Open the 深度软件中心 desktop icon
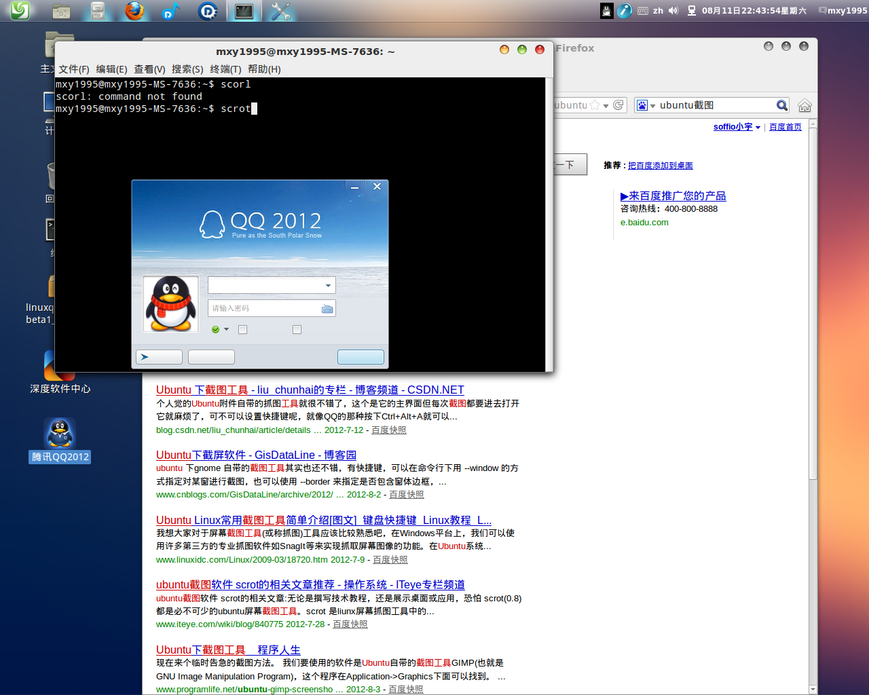Screen dimensions: 869x695 pos(60,372)
